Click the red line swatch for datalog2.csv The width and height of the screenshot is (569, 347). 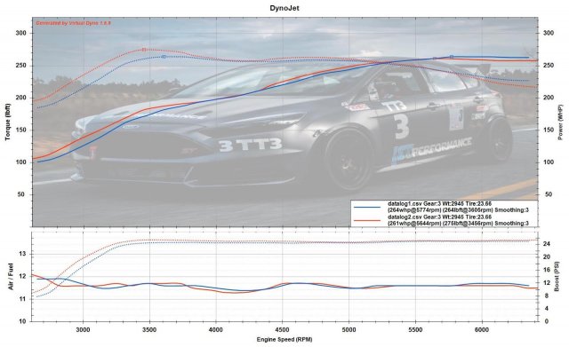point(367,220)
